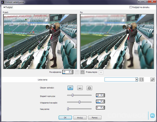Open the Stopień rozmycia value dropdown arrow
This screenshot has height=122, width=157.
(x=103, y=95)
